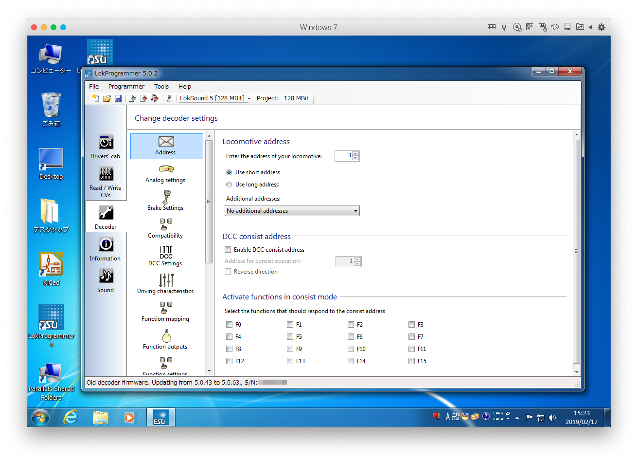Click the settings page vertical scrollbar thumb
The width and height of the screenshot is (638, 463).
576,251
